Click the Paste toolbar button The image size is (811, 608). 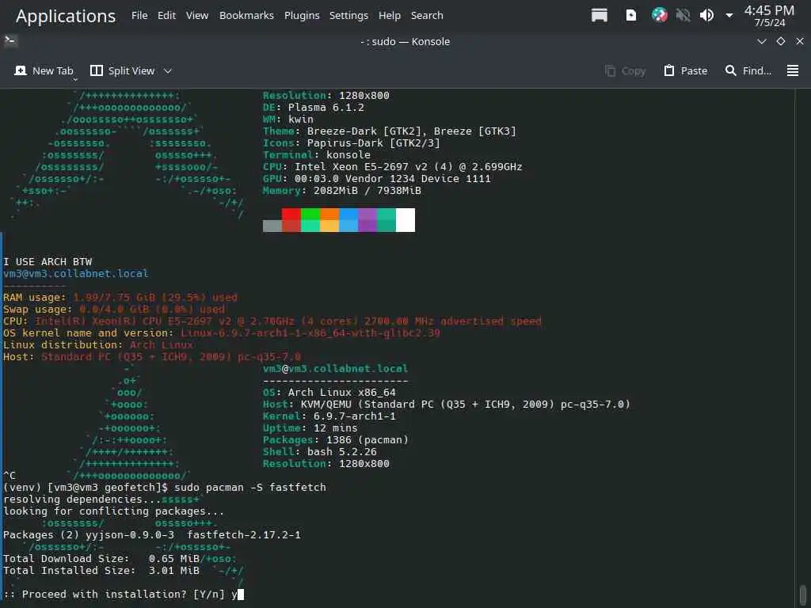click(685, 70)
